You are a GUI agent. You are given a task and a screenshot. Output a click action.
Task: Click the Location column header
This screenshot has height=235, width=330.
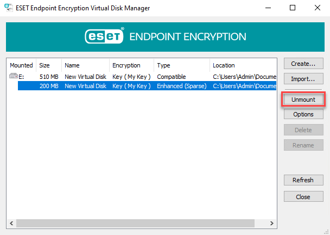[243, 65]
